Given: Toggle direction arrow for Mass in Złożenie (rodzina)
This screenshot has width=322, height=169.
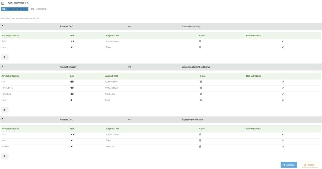Looking at the screenshot, I should [72, 47].
